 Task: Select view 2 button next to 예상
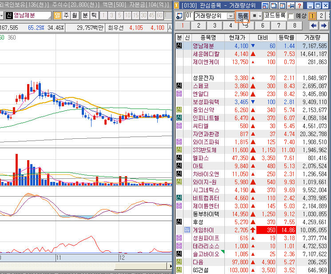321,16
